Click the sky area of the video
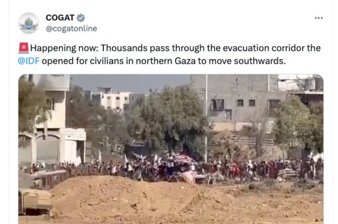The width and height of the screenshot is (338, 224). tap(129, 82)
